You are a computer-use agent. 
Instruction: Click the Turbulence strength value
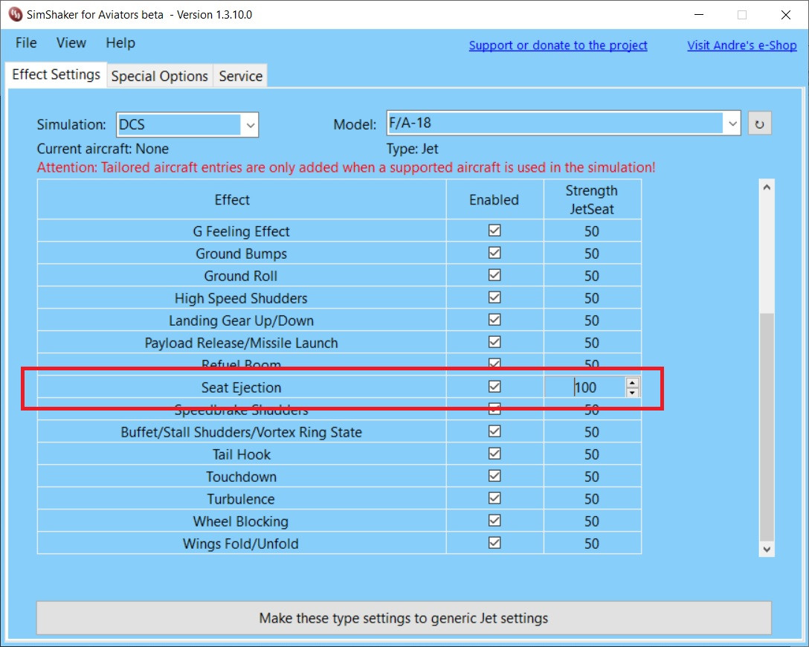(x=592, y=499)
